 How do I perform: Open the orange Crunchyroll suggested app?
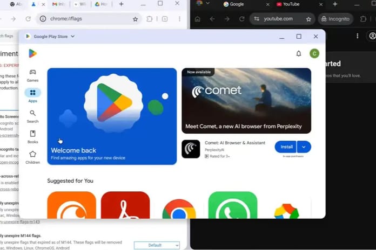click(71, 205)
